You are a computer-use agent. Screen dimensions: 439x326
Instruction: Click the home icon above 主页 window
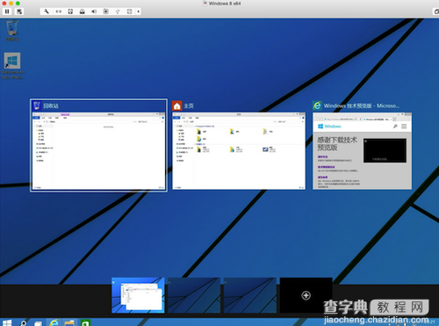coord(177,105)
